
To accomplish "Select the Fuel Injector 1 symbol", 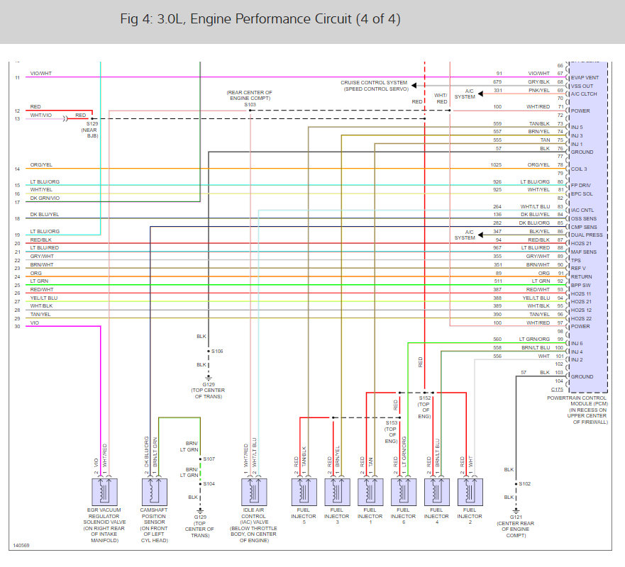I will [370, 492].
